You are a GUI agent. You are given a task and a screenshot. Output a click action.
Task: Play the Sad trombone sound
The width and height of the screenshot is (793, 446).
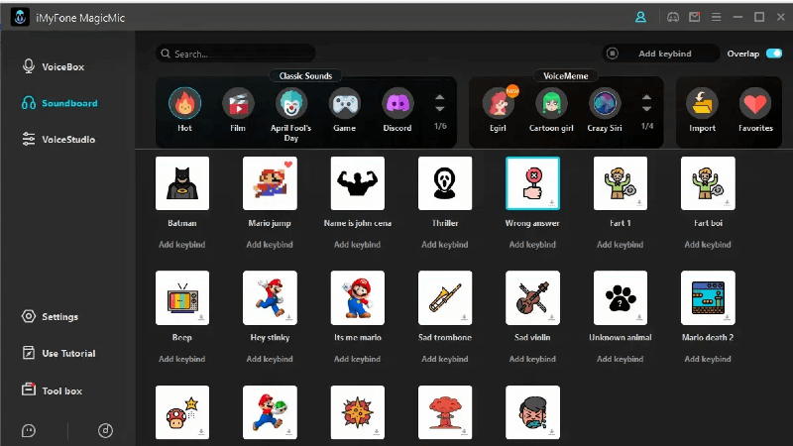pyautogui.click(x=445, y=298)
